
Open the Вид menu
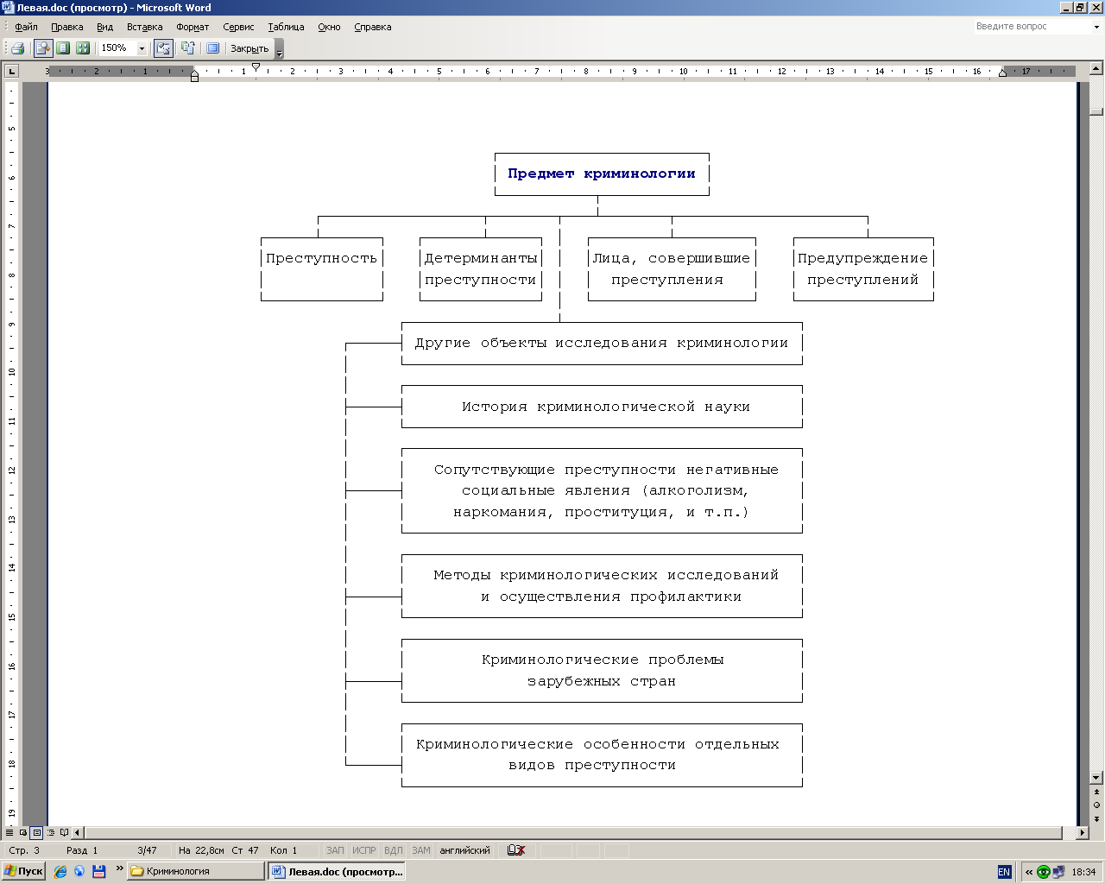104,27
